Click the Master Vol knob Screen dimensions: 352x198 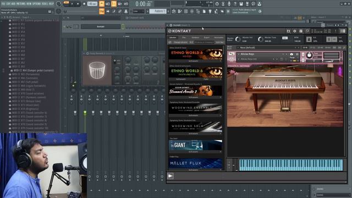point(238,39)
